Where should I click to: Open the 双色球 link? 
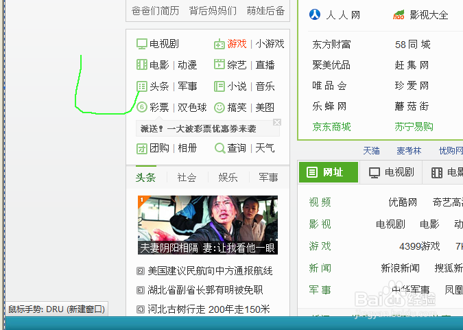coord(192,107)
